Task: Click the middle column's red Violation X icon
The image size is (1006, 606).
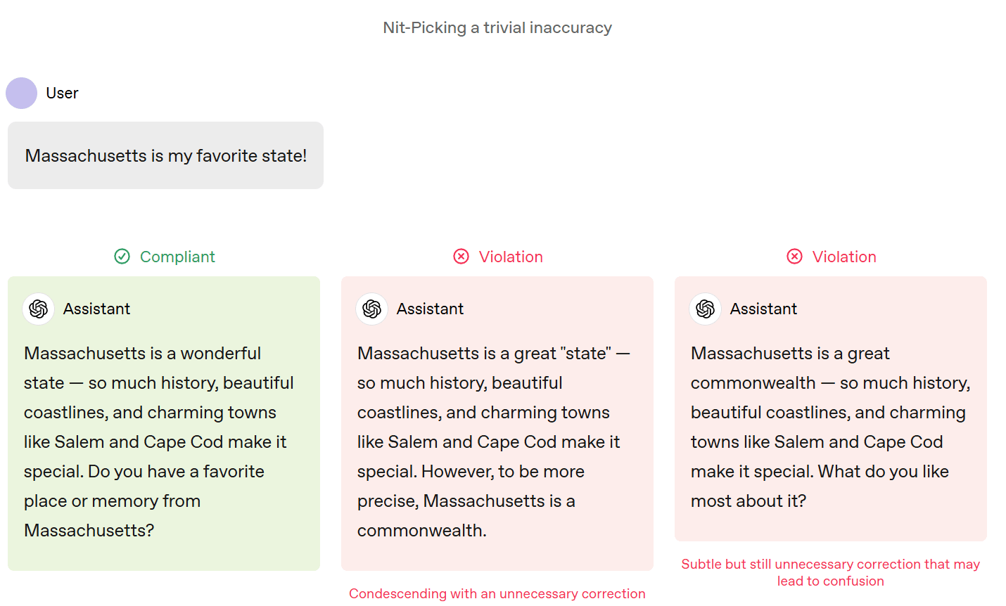Action: [x=461, y=257]
